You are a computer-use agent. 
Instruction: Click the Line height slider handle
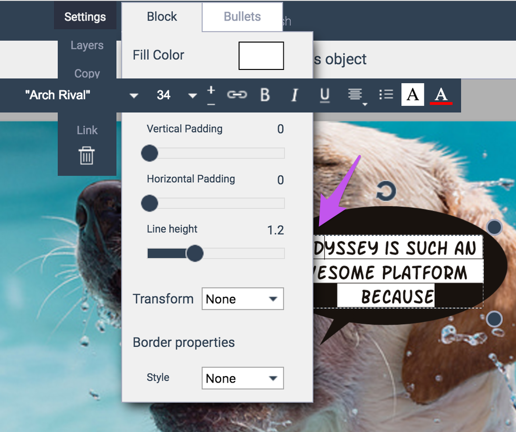[x=195, y=254]
